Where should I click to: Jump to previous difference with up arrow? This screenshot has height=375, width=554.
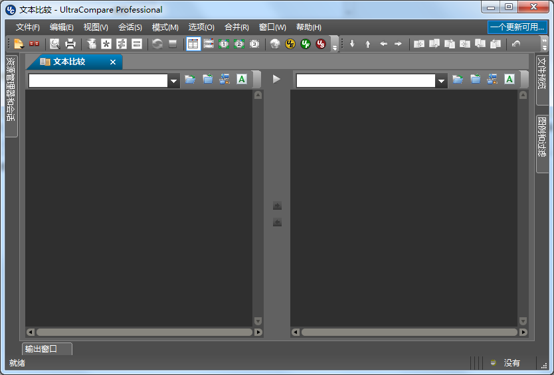click(x=367, y=44)
